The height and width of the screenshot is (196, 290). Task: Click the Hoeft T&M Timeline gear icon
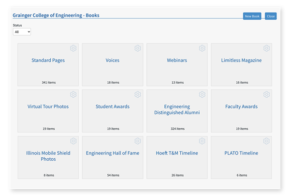tap(202, 141)
